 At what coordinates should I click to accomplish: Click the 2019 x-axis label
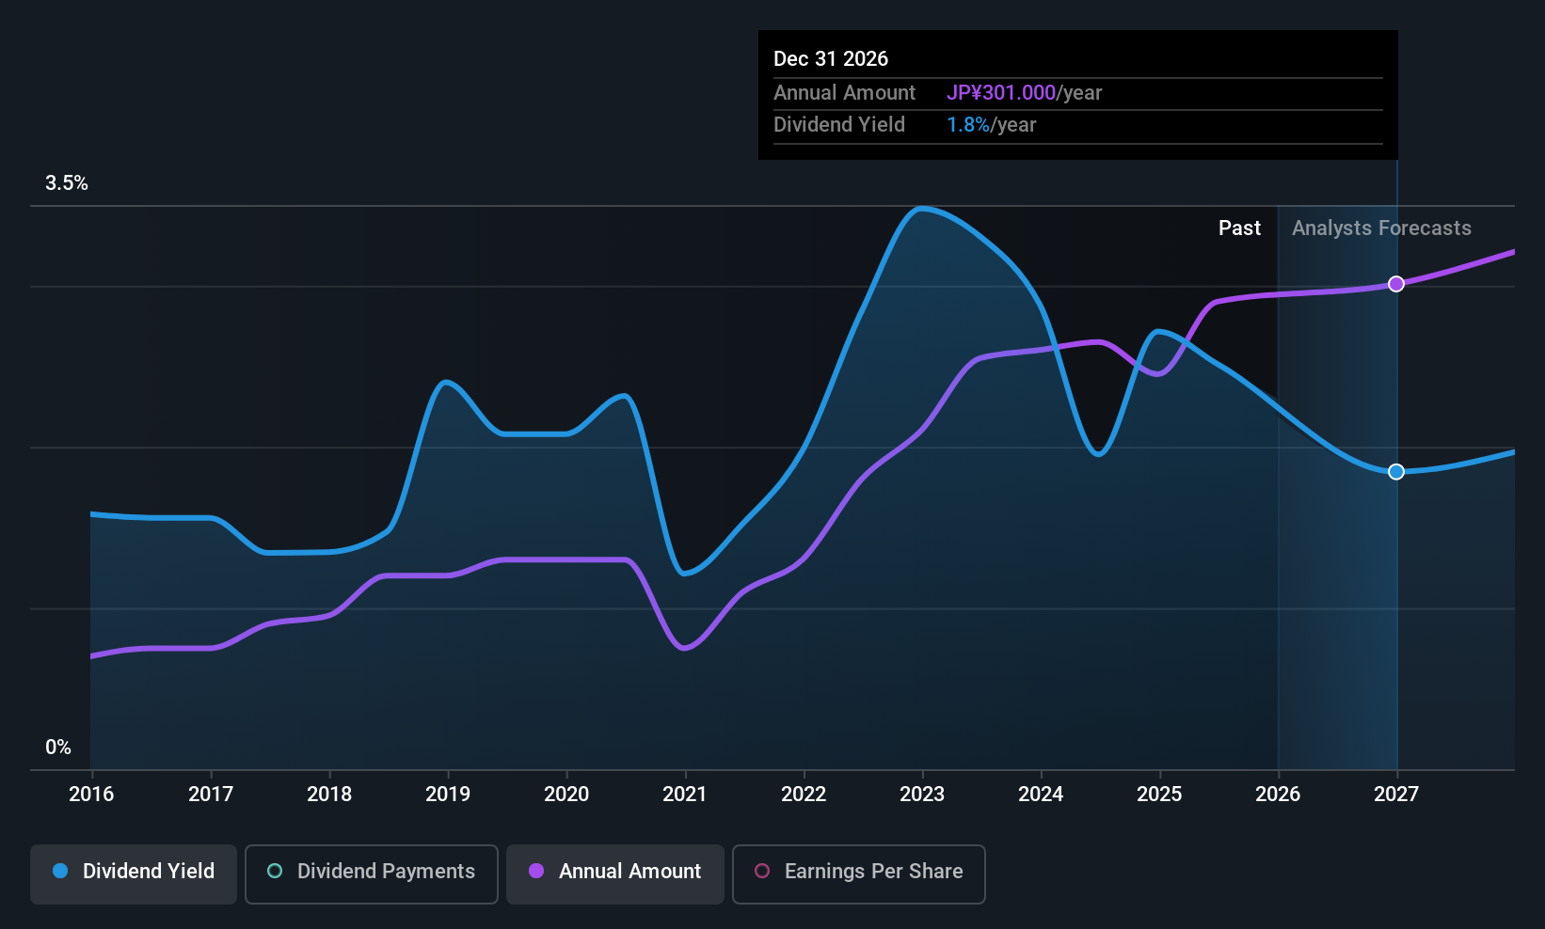pos(448,795)
